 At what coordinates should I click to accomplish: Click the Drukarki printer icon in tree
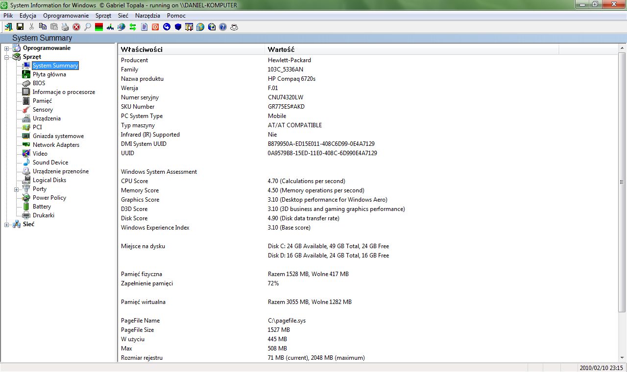pos(26,215)
